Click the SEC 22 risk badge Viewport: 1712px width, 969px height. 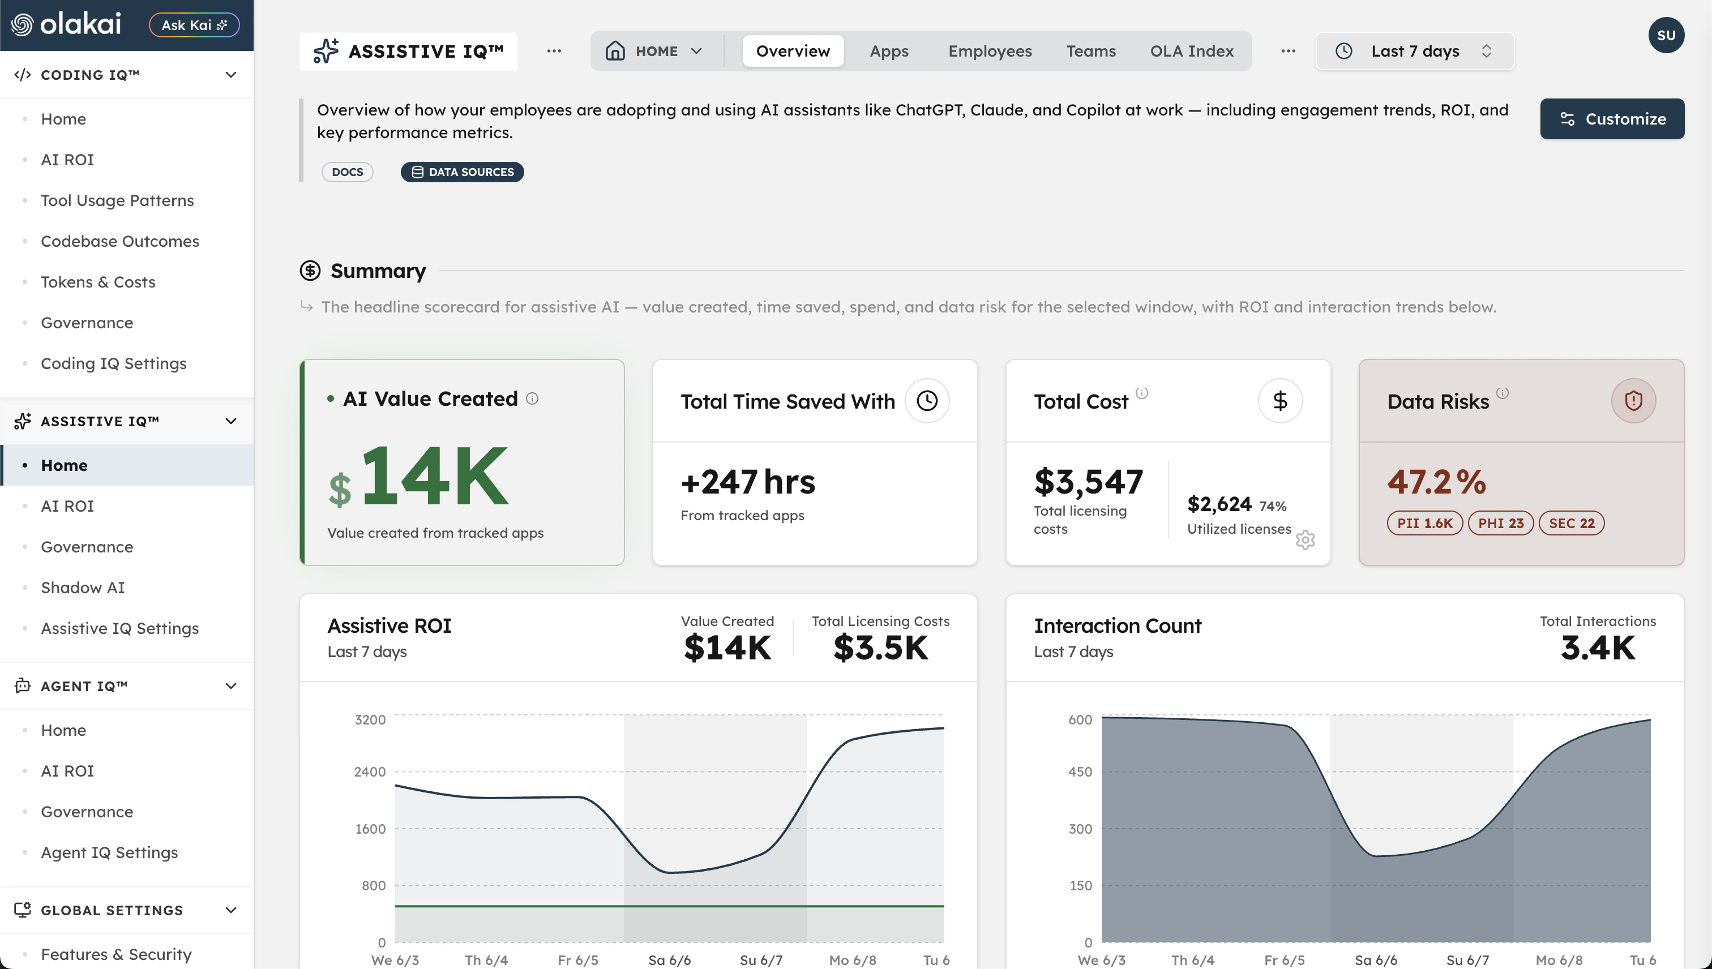(x=1572, y=523)
